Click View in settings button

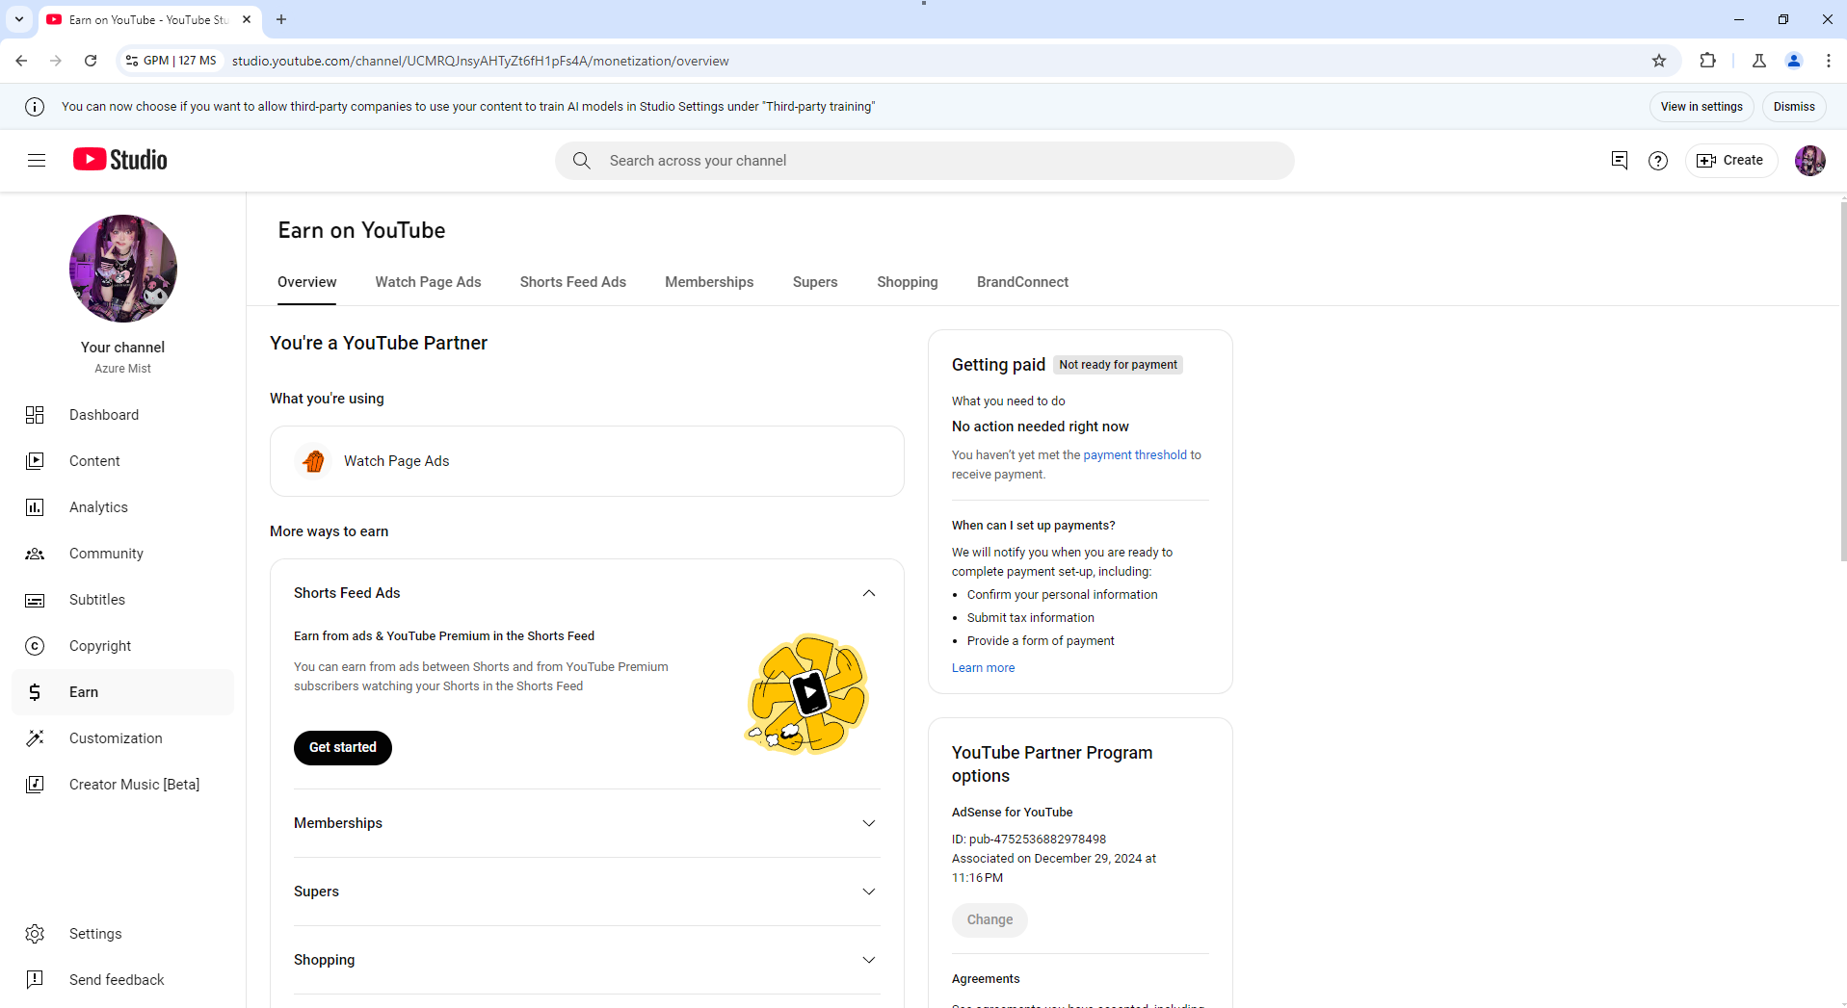point(1702,107)
